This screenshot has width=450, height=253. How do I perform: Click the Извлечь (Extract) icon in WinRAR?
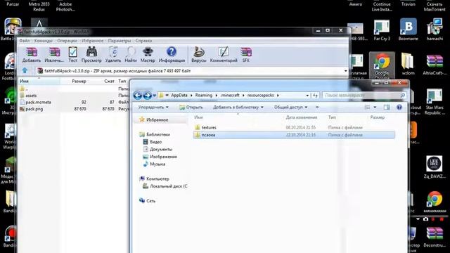[x=54, y=55]
